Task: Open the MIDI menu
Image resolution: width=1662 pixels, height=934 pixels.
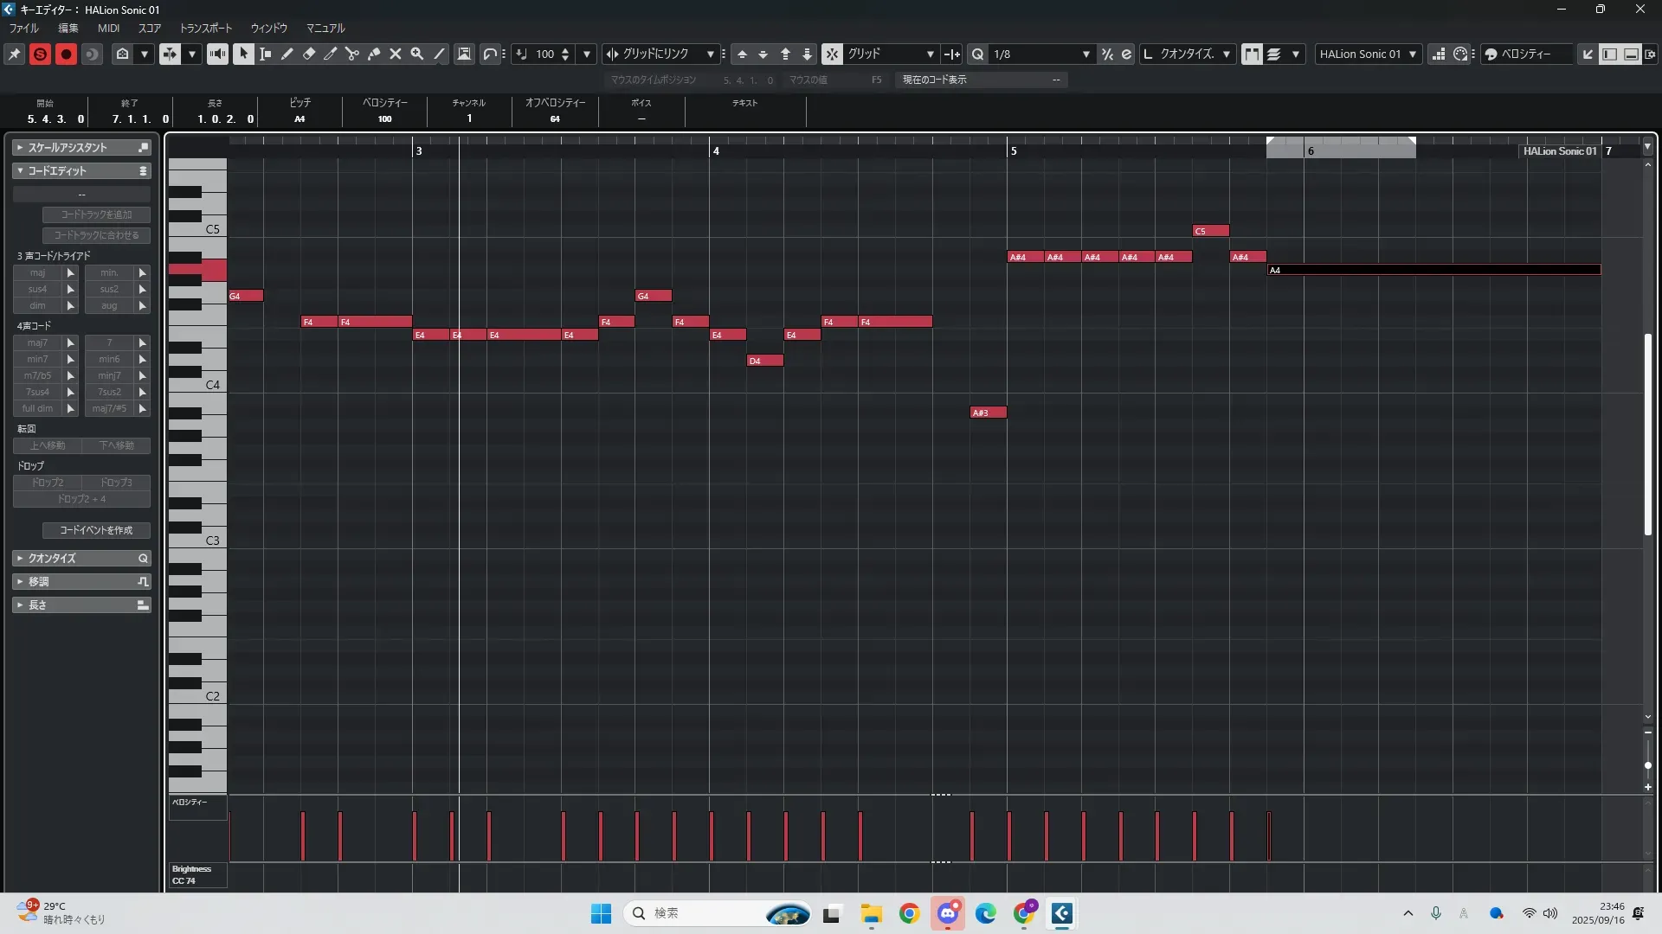Action: tap(108, 28)
